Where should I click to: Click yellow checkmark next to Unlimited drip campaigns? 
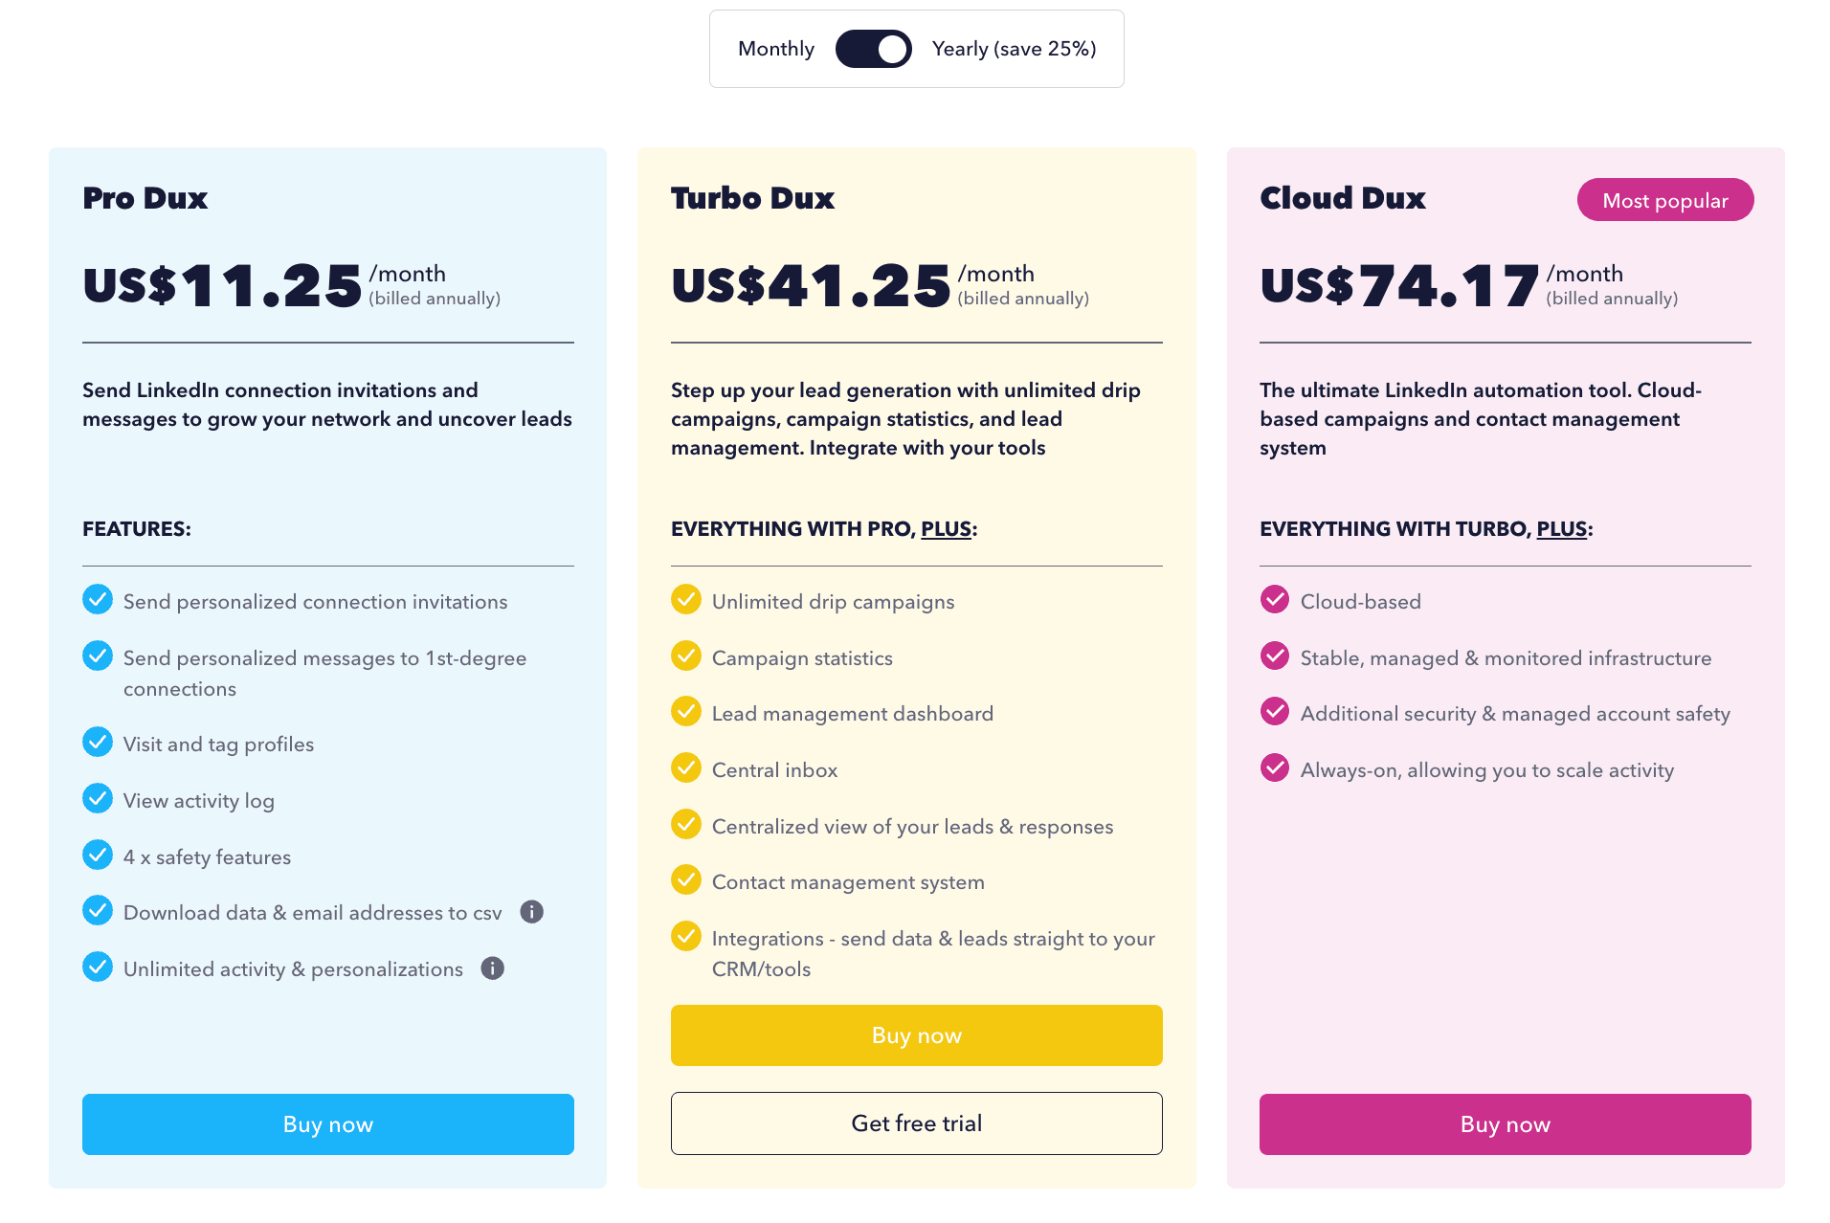pyautogui.click(x=686, y=600)
